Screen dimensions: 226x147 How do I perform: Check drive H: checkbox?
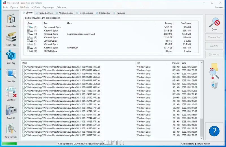[x=28, y=41]
